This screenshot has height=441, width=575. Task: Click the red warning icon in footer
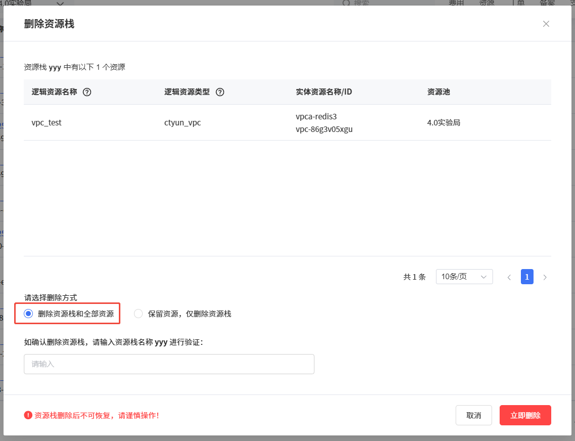point(28,415)
